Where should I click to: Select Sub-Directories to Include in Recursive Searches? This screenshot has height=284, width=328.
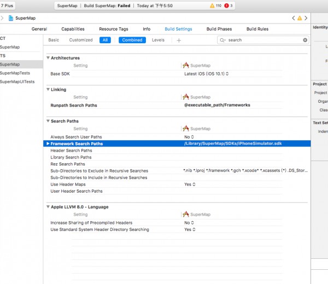tap(99, 177)
